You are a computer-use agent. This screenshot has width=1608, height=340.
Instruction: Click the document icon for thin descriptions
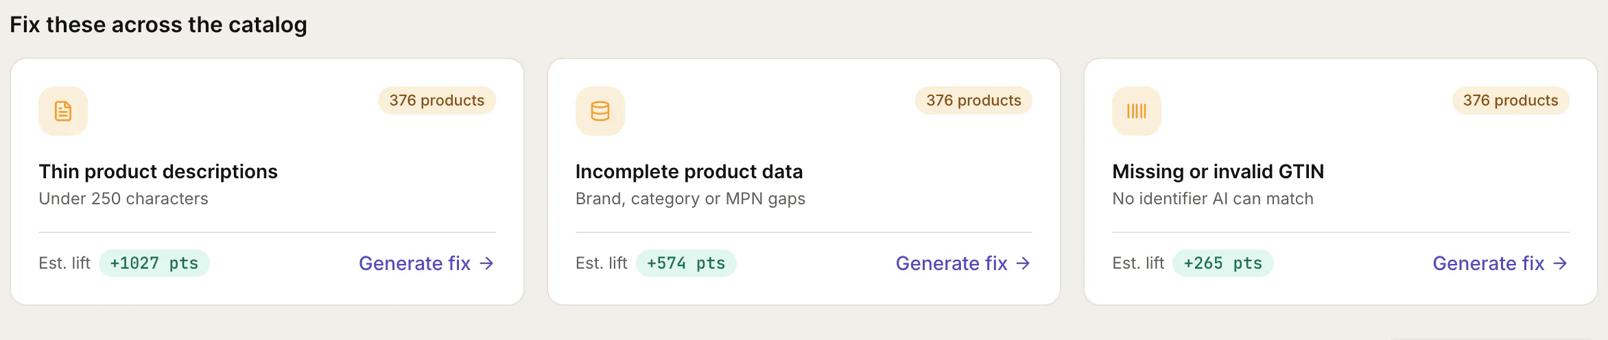(x=63, y=111)
